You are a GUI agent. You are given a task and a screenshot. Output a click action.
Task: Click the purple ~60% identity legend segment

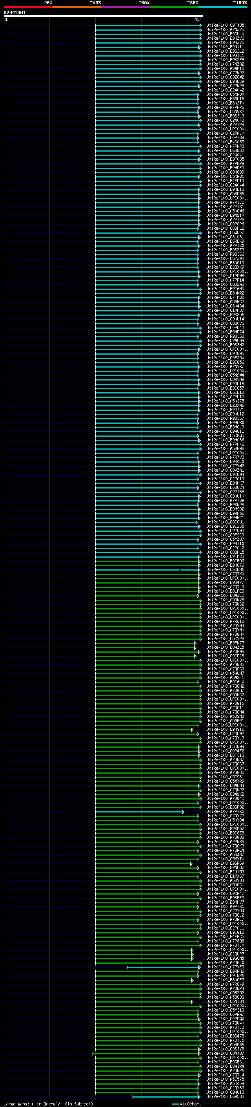[126, 7]
